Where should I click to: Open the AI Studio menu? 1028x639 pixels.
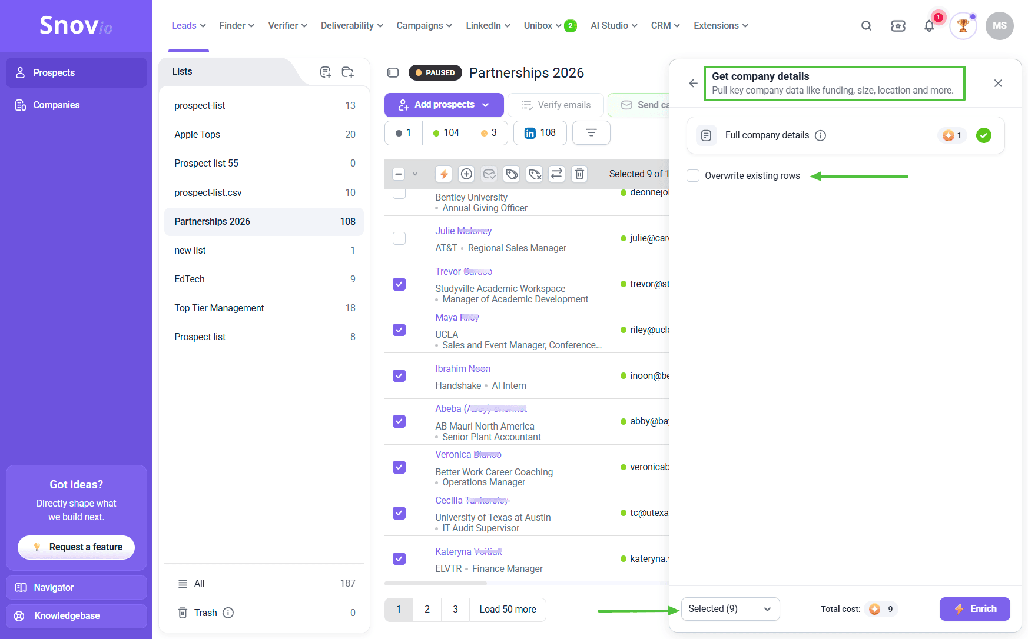pyautogui.click(x=614, y=26)
